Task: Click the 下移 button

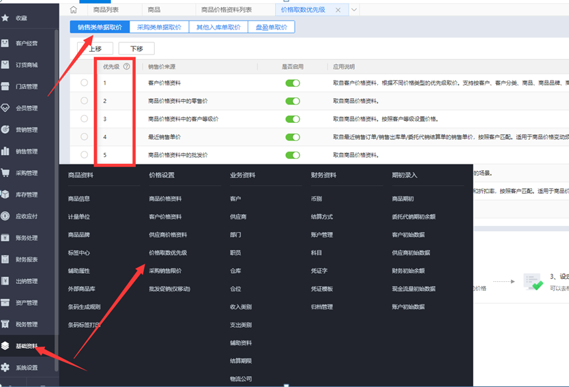Action: 136,49
